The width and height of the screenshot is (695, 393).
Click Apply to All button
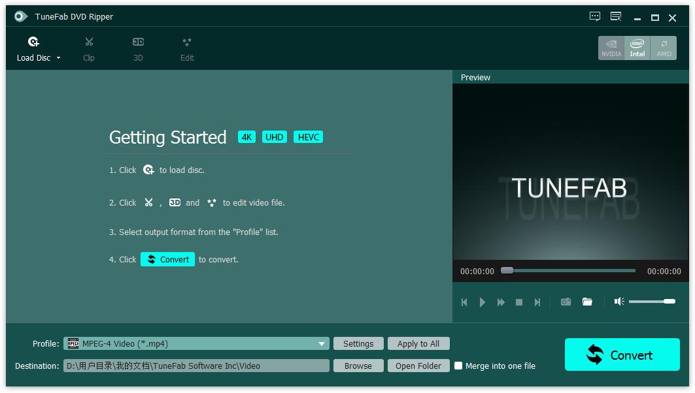[x=418, y=343]
